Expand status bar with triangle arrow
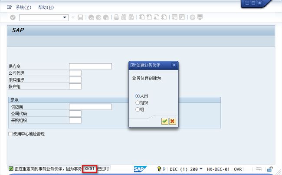Screen dimensions: 282x175 pyautogui.click(x=164, y=169)
